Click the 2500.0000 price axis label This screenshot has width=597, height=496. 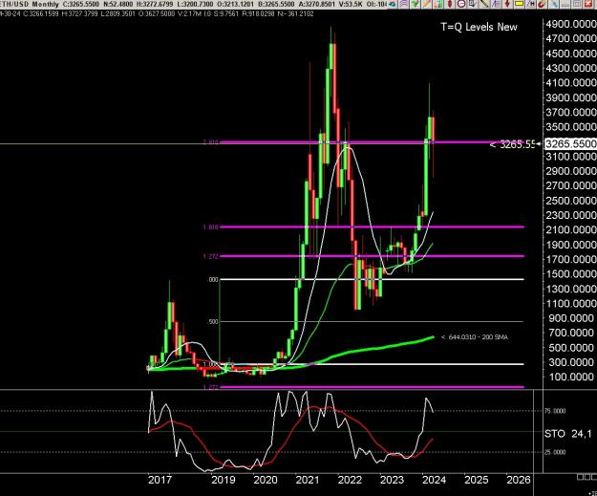pyautogui.click(x=570, y=201)
